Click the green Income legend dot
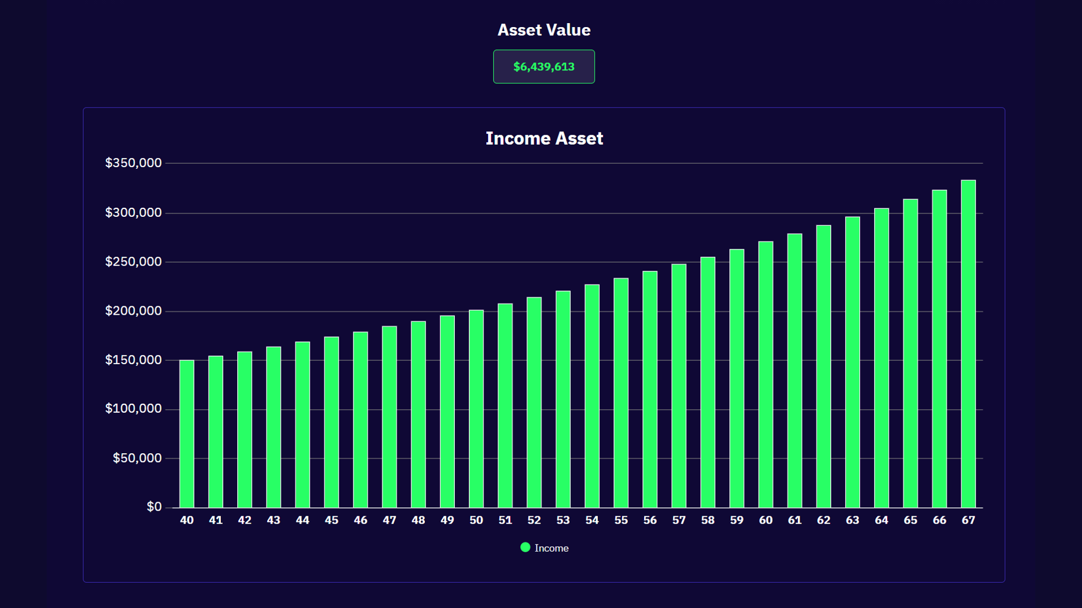 525,547
